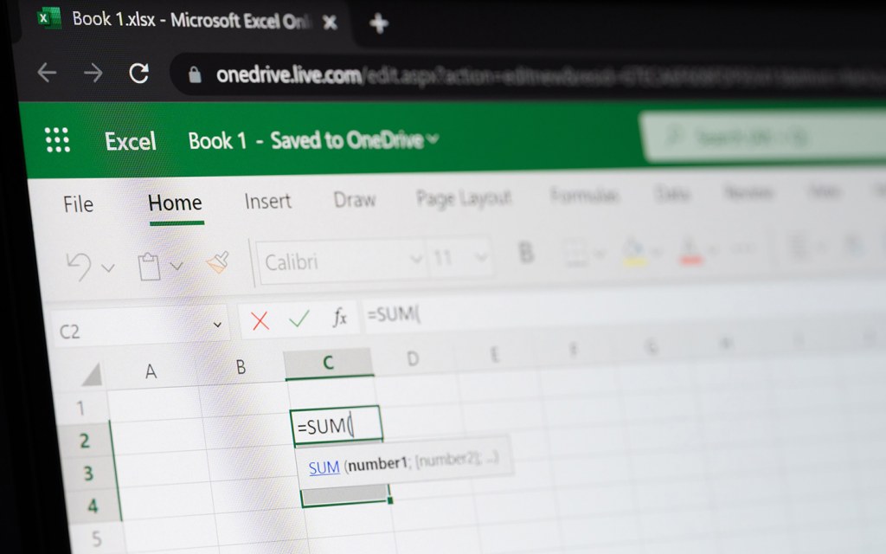Click the Search box in header

click(x=763, y=136)
